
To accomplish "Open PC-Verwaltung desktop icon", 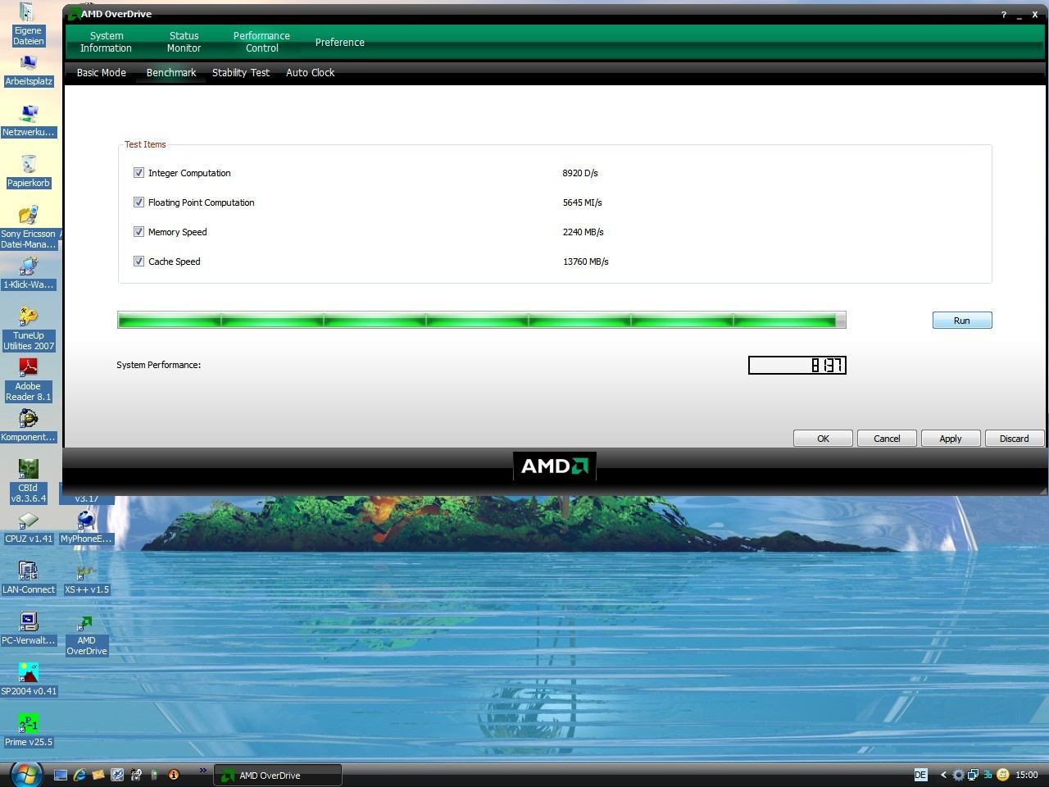I will point(29,630).
